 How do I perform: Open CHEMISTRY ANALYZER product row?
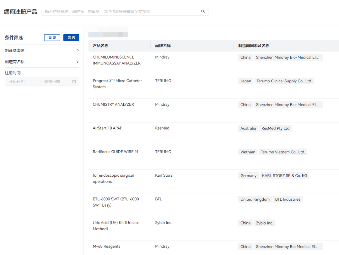tap(113, 104)
